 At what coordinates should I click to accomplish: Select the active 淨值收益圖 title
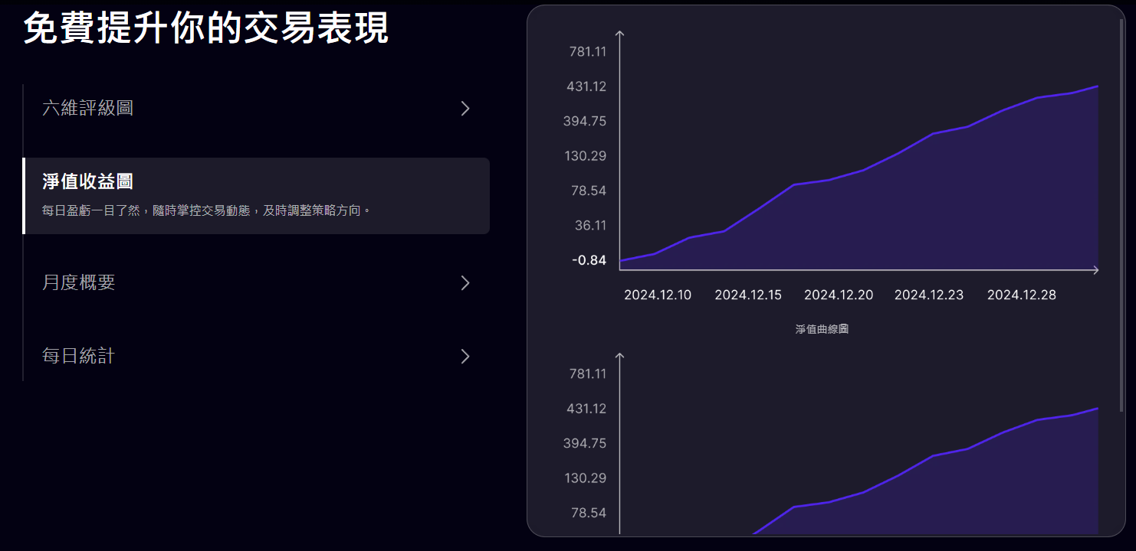[88, 181]
